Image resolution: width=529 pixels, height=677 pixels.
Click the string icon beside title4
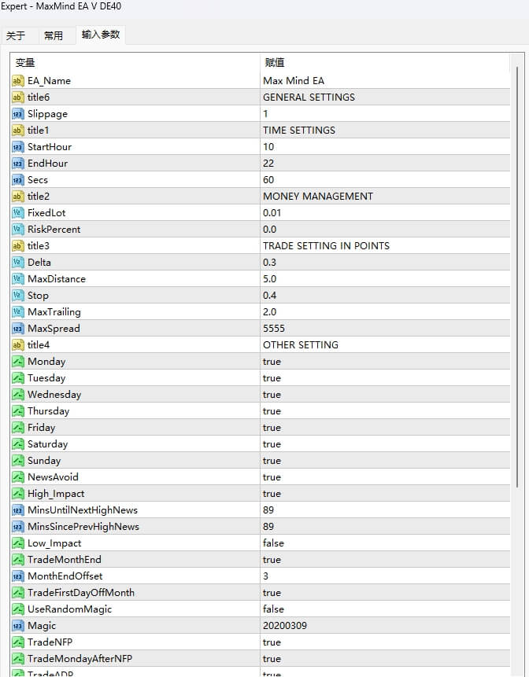point(17,344)
